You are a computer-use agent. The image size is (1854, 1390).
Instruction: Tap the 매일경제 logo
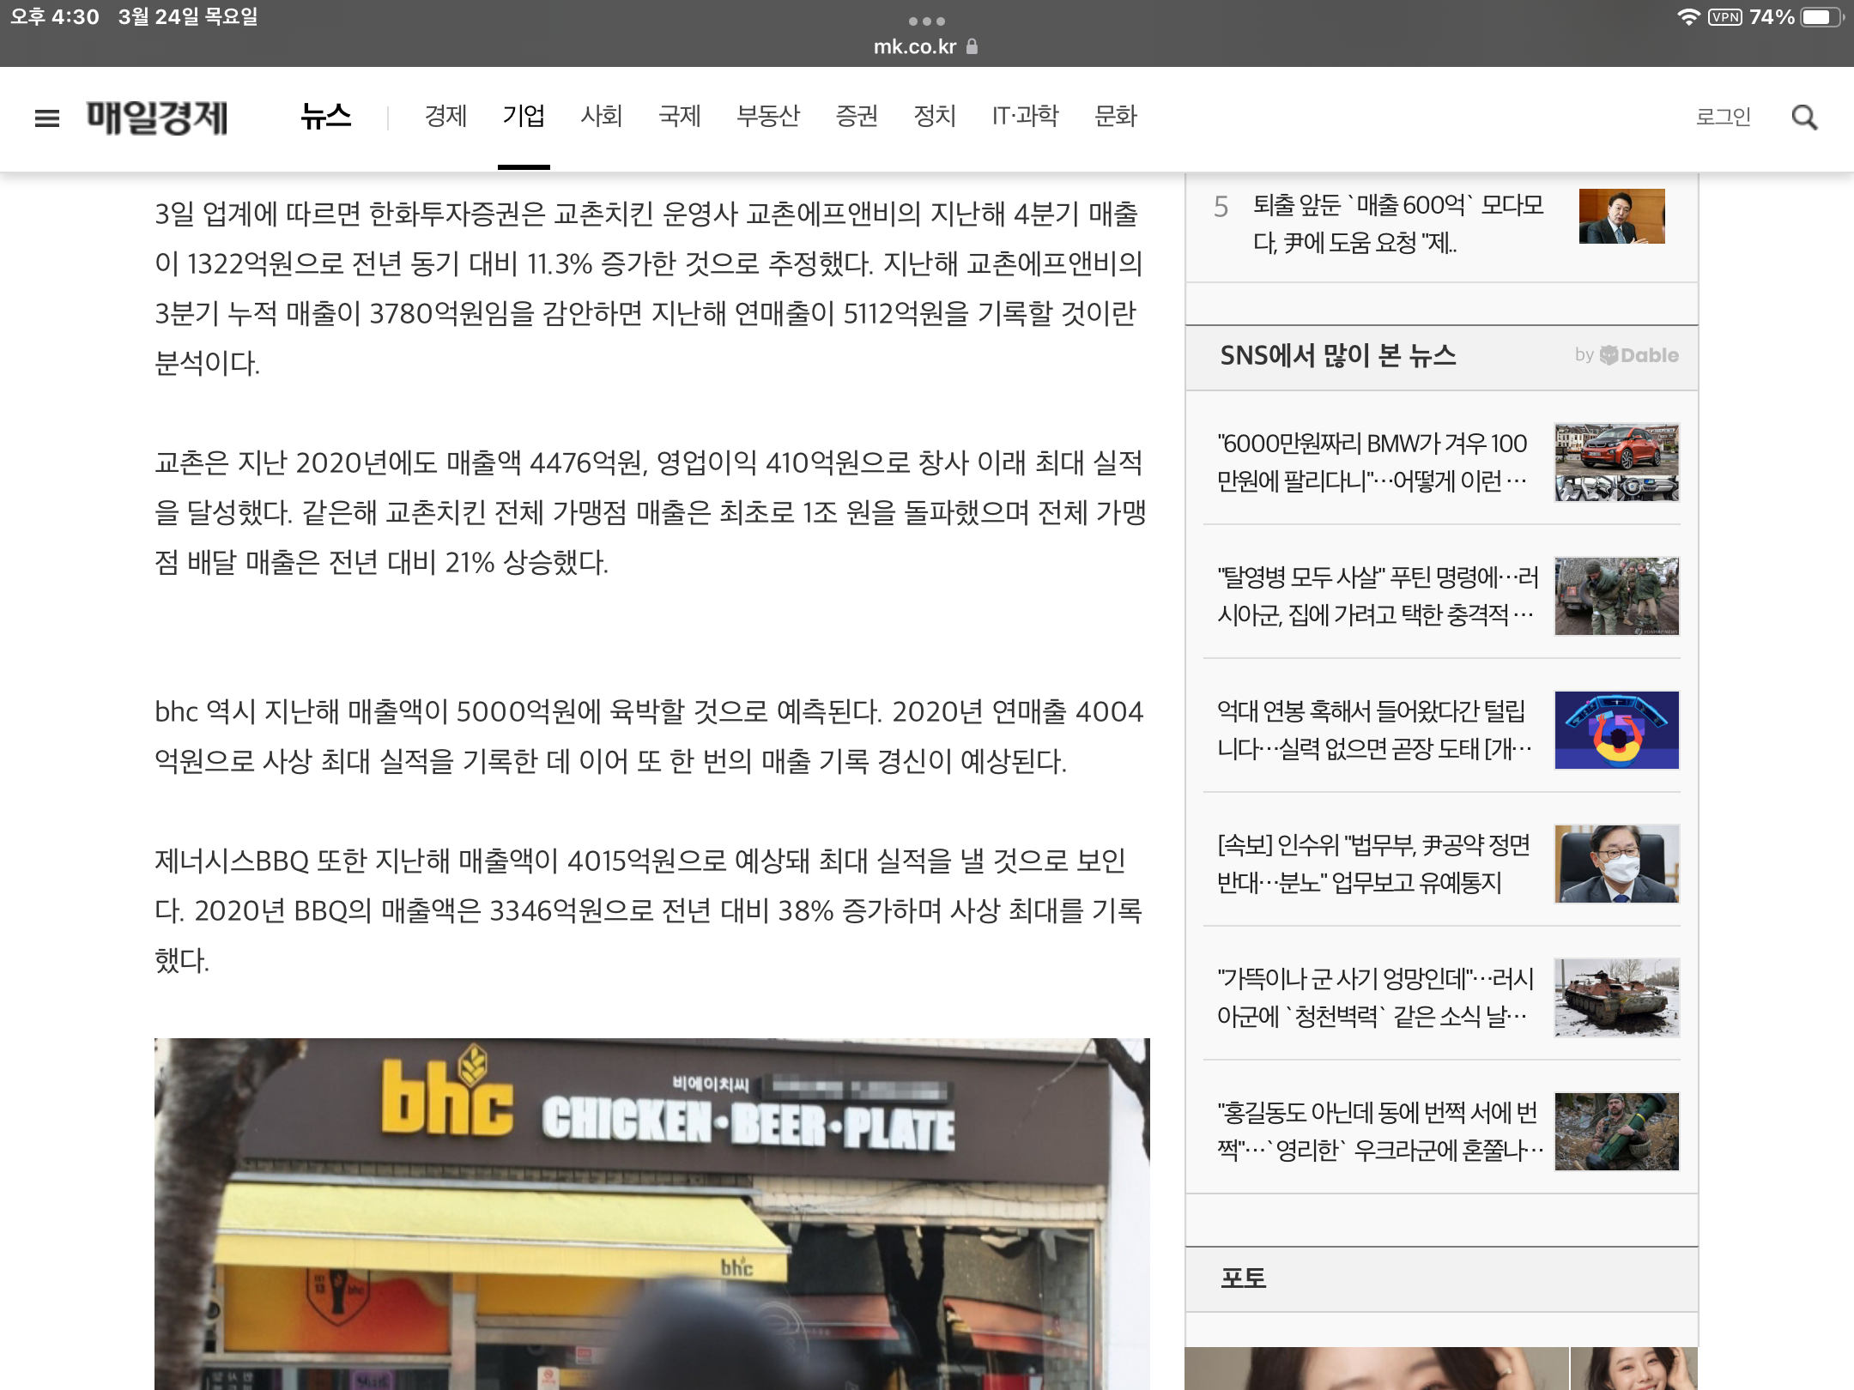point(157,118)
